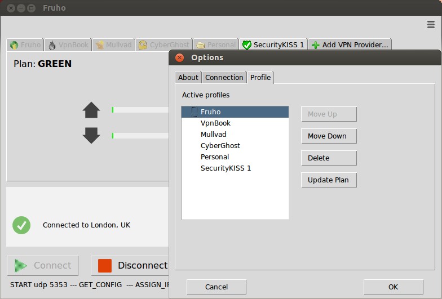Close the Options dialog with red X
The width and height of the screenshot is (442, 299).
179,57
